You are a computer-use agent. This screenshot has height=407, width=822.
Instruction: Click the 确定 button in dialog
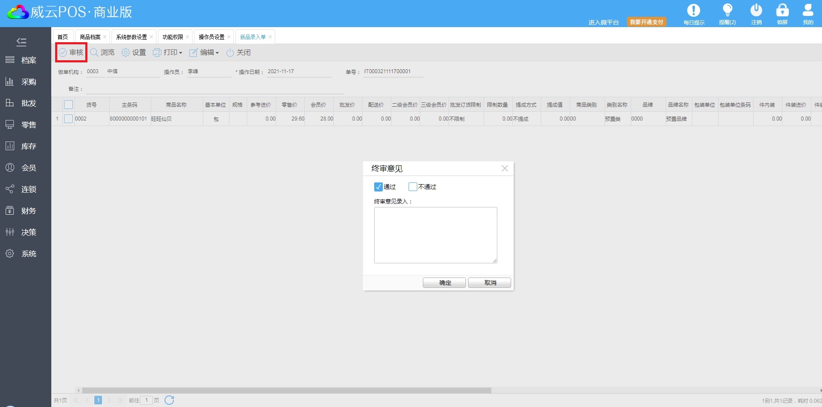point(444,283)
